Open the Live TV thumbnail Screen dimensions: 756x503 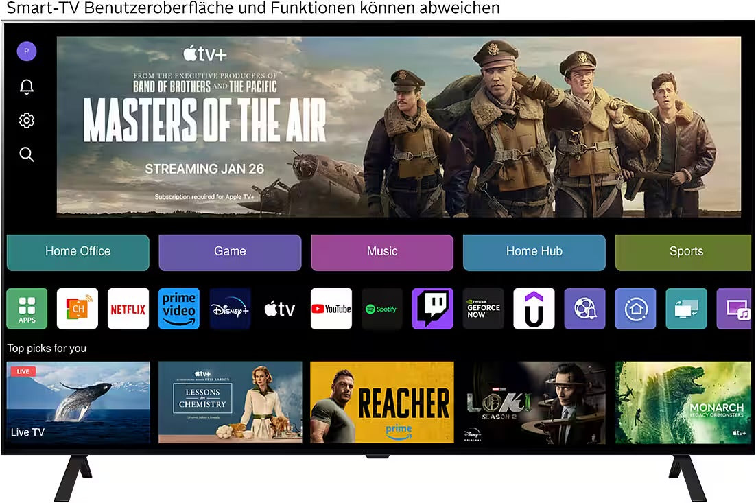point(78,402)
